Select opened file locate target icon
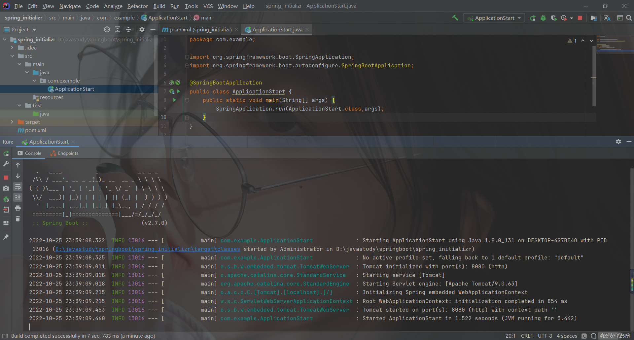The image size is (634, 340). (107, 29)
